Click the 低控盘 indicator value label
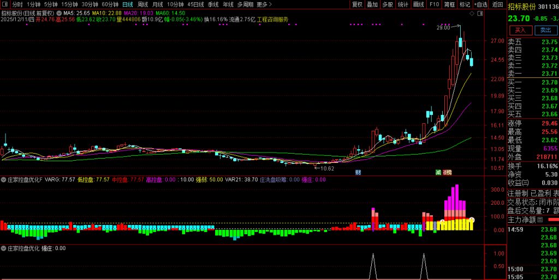Screen dimensions: 559x280 pyautogui.click(x=94, y=180)
